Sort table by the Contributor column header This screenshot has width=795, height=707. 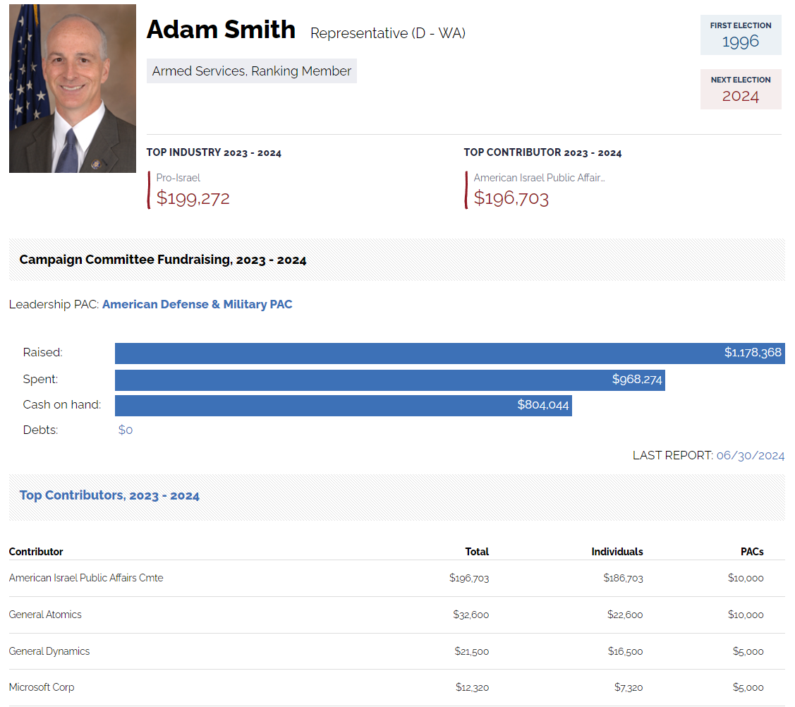click(x=36, y=552)
